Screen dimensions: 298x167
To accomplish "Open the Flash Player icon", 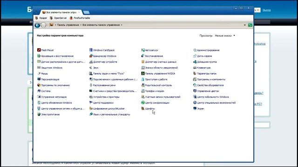I will [39, 50].
